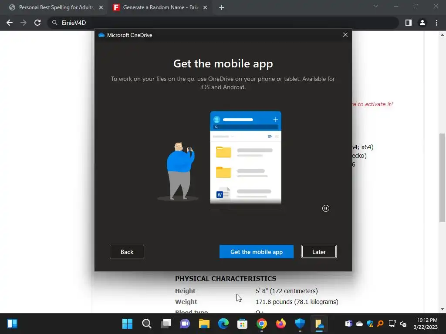Screen dimensions: 446x334
Task: Close the Microsoft OneDrive dialog
Action: pyautogui.click(x=345, y=35)
